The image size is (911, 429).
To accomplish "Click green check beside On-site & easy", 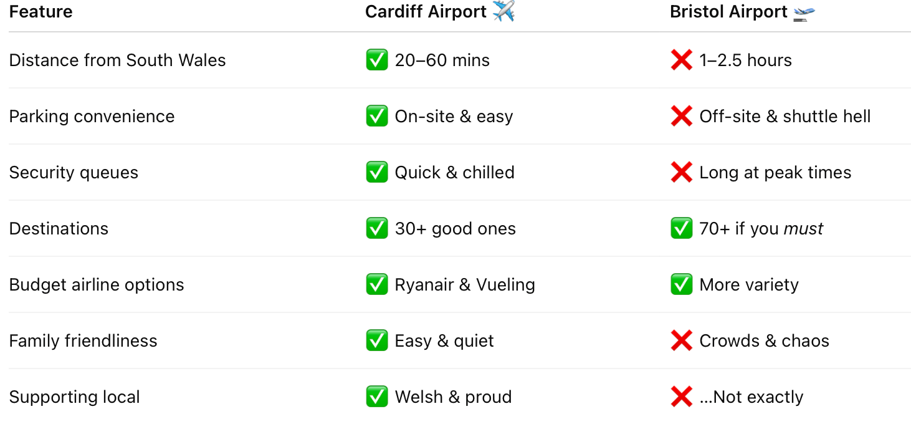I will click(x=377, y=116).
